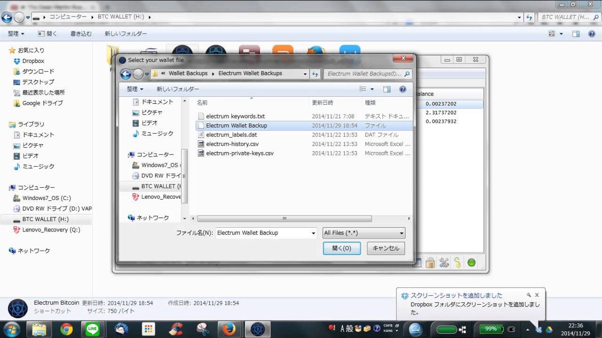
Task: Click the lock password icon in Electrum window
Action: tap(430, 262)
